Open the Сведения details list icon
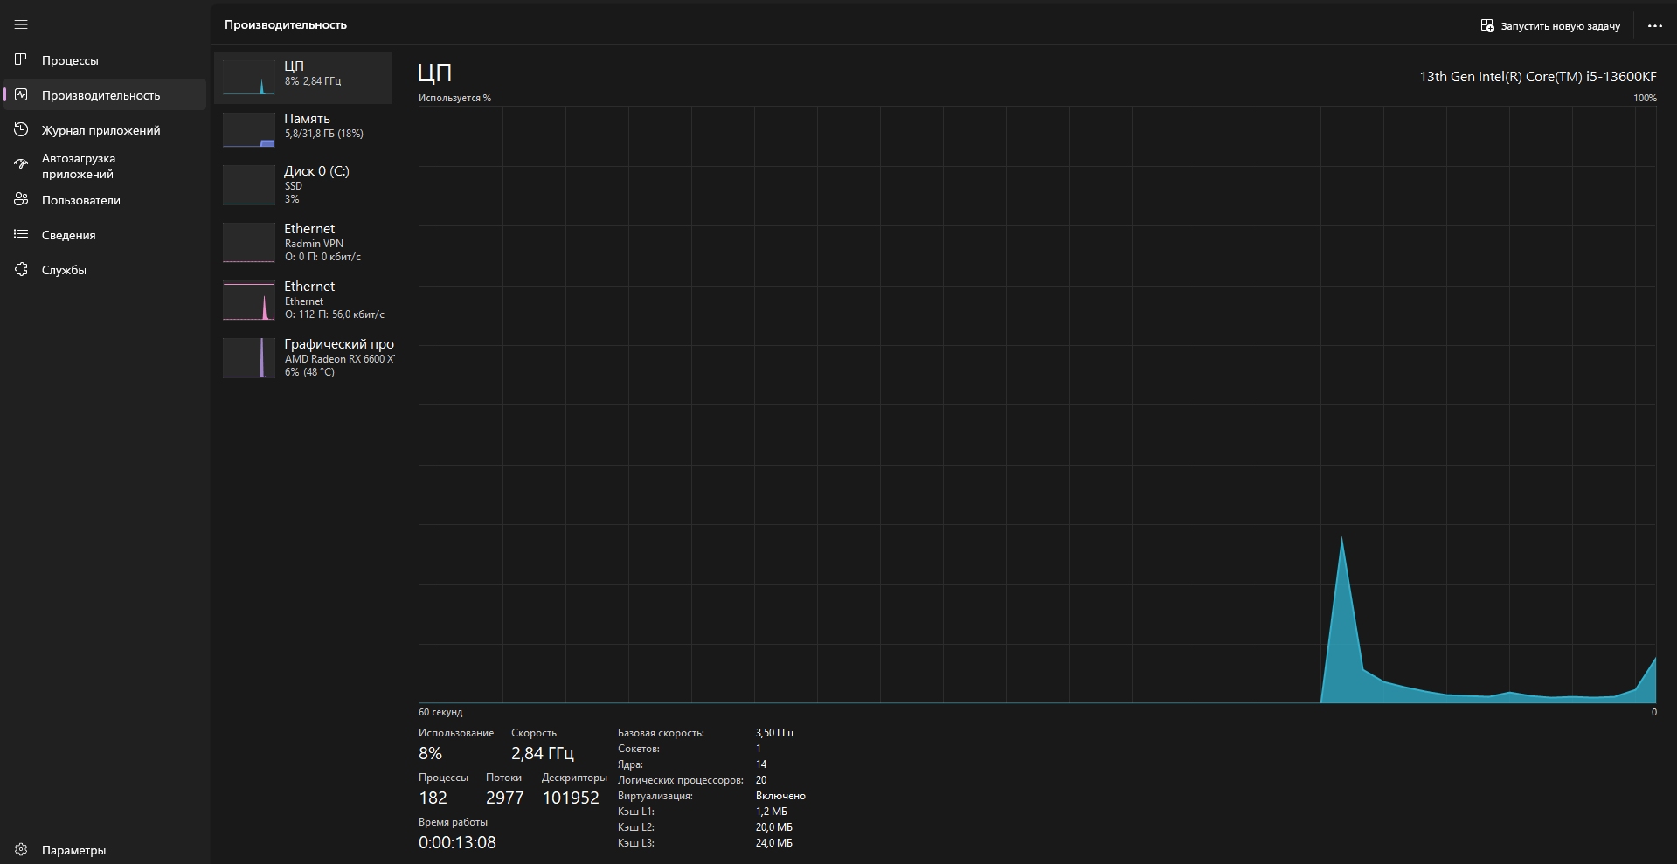The image size is (1677, 864). (x=22, y=235)
